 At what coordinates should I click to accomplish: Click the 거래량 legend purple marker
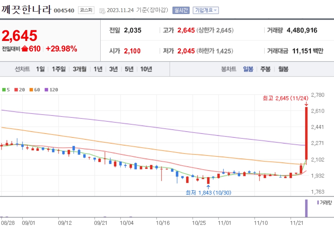[318, 203]
